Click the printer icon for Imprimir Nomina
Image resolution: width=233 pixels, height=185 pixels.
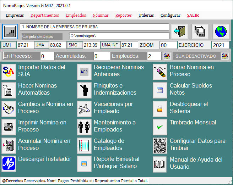[9, 126]
